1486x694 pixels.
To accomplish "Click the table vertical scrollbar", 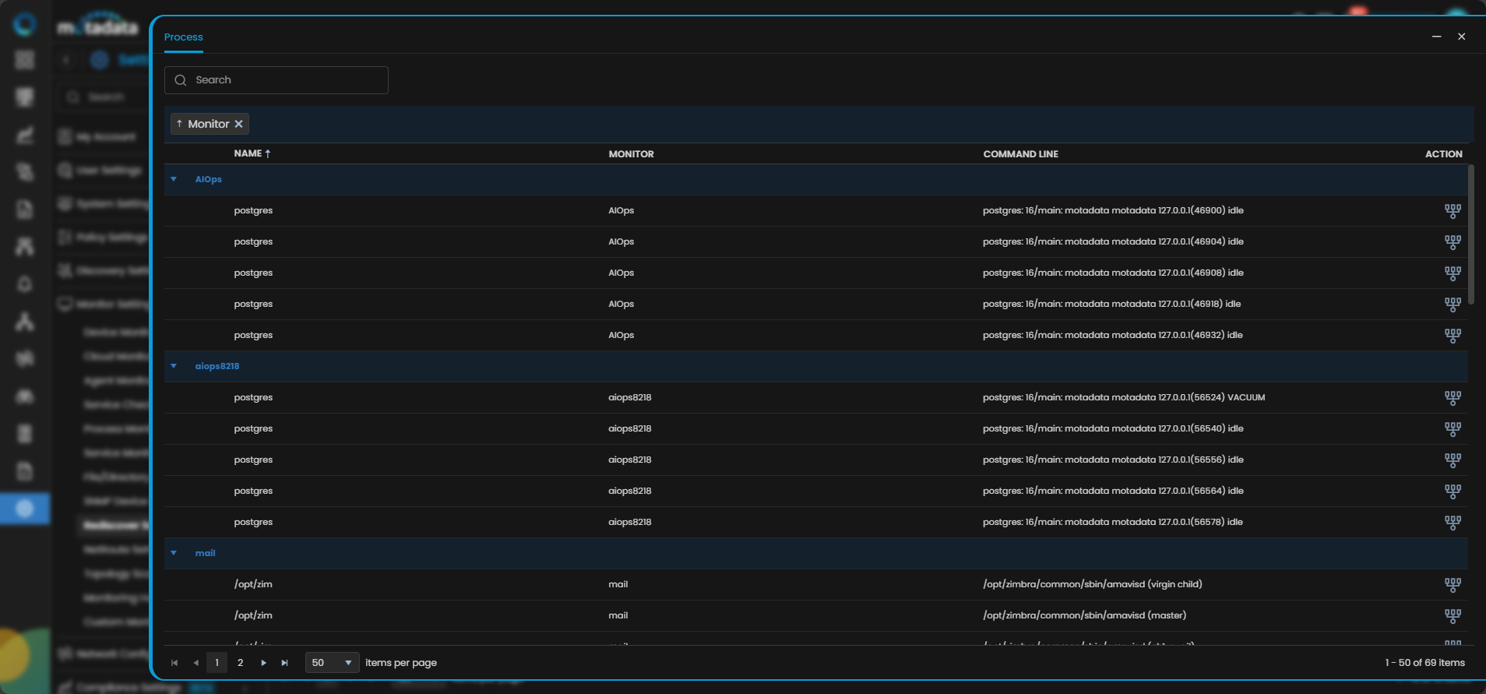I will pos(1471,234).
